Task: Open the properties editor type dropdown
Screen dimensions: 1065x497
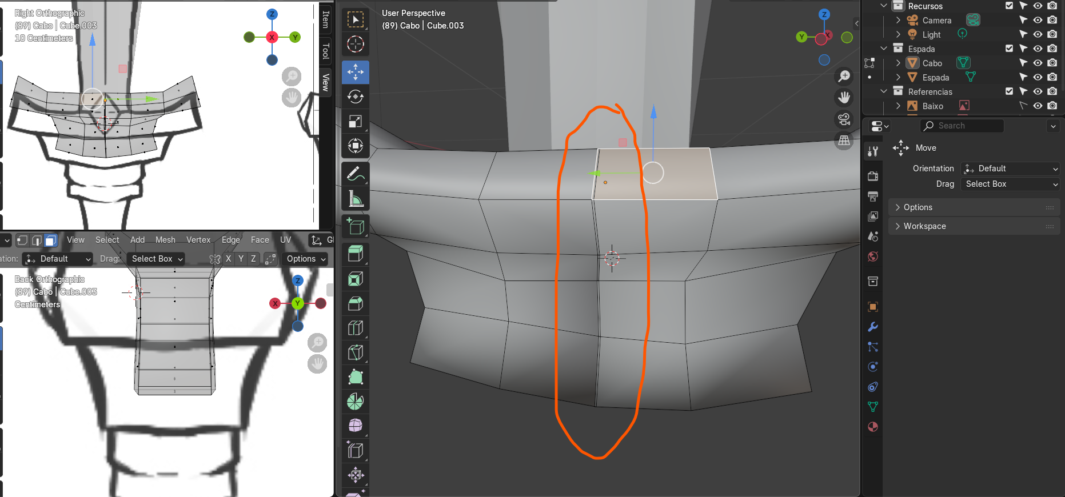Action: point(879,126)
